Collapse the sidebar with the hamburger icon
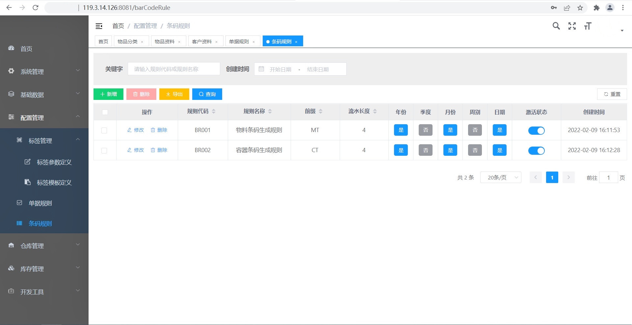This screenshot has width=632, height=325. coord(99,26)
